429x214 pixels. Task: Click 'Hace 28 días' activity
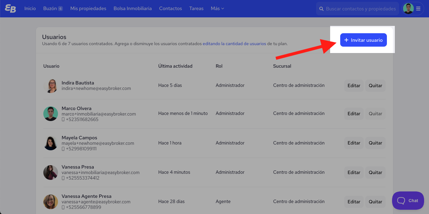click(171, 202)
